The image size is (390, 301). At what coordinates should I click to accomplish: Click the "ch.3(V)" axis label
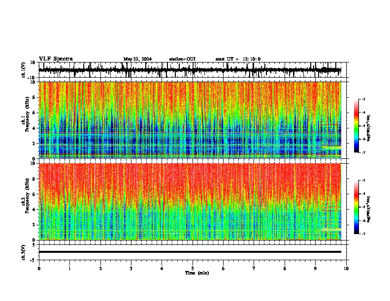23,252
